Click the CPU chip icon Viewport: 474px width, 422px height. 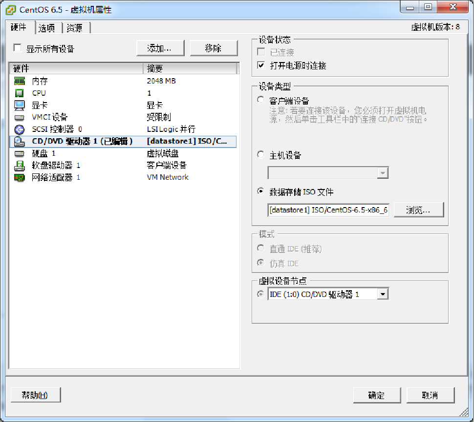coord(20,93)
